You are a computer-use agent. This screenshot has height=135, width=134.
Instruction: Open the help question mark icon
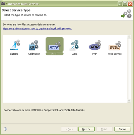[5, 129]
